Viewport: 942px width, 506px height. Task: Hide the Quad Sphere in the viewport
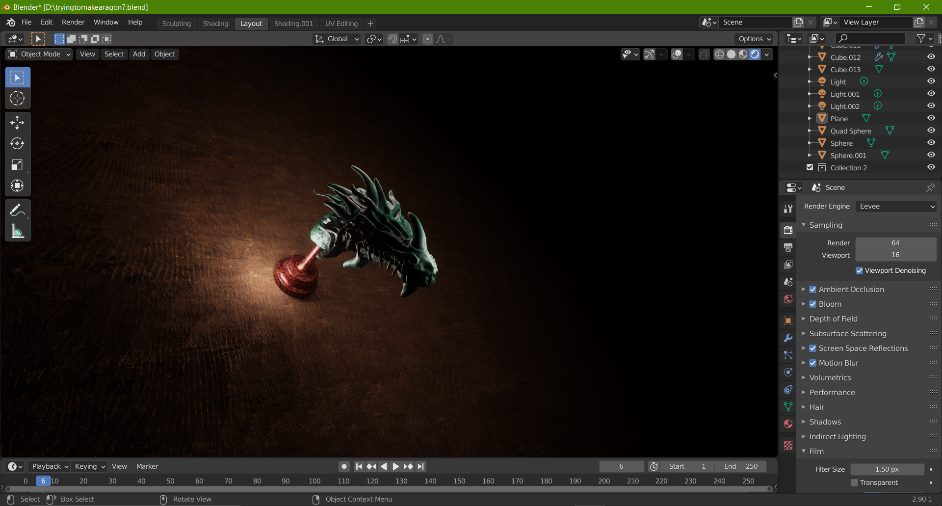point(931,130)
